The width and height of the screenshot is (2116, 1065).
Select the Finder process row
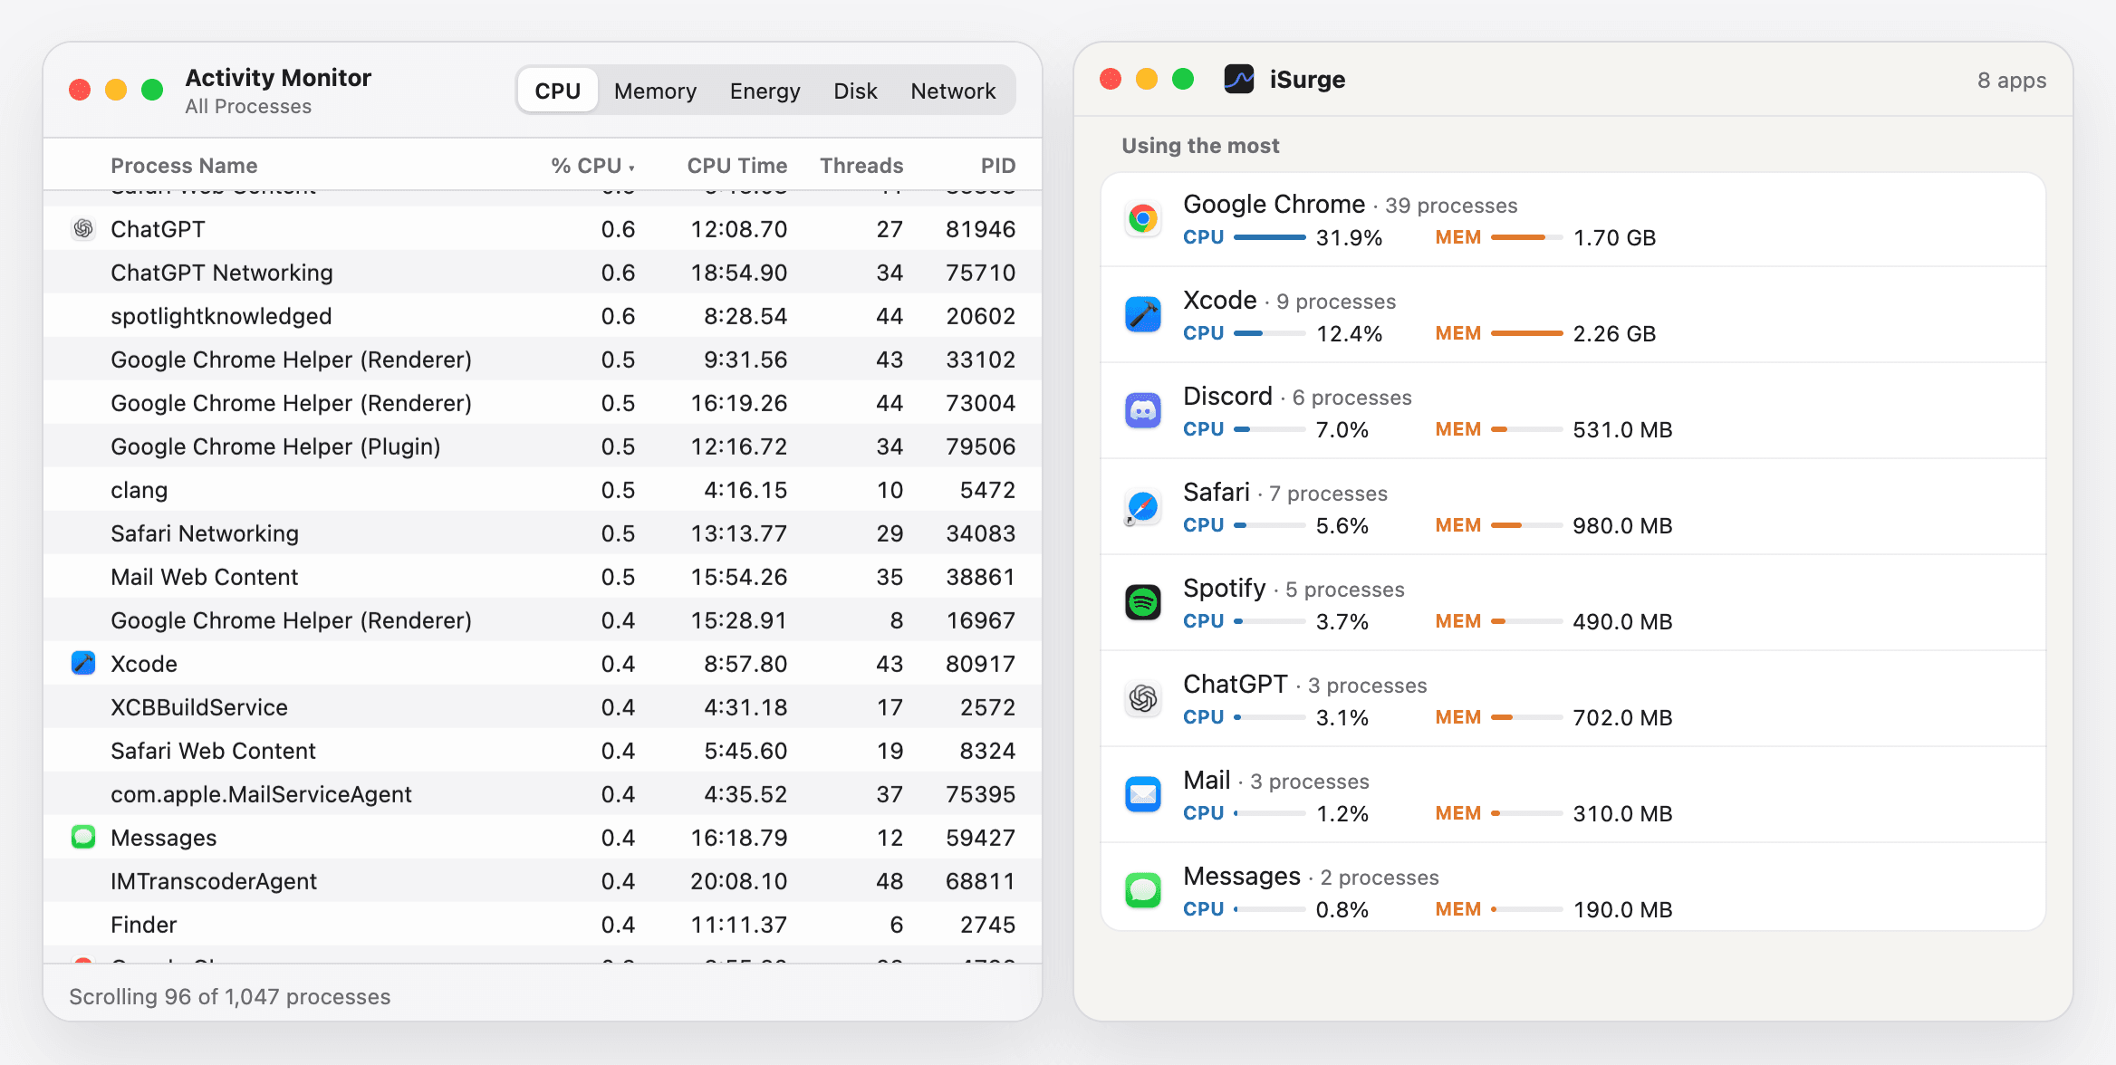543,925
